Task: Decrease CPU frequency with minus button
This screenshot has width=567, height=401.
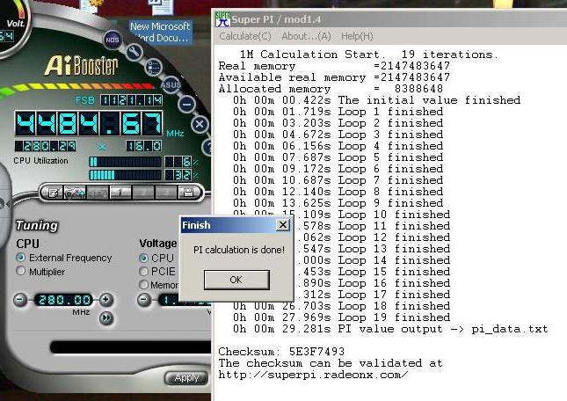Action: 20,300
